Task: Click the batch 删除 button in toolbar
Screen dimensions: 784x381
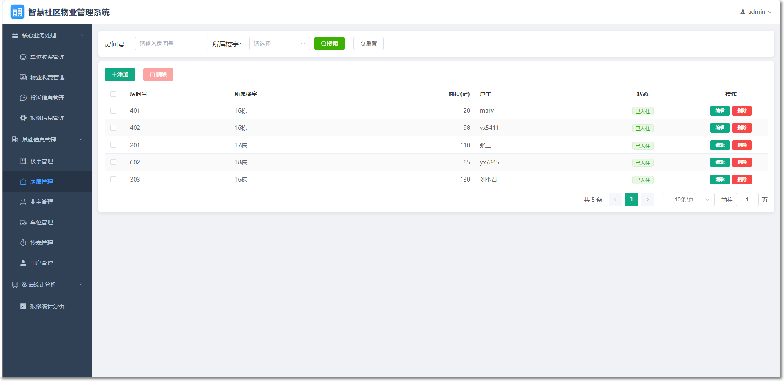Action: pos(158,74)
